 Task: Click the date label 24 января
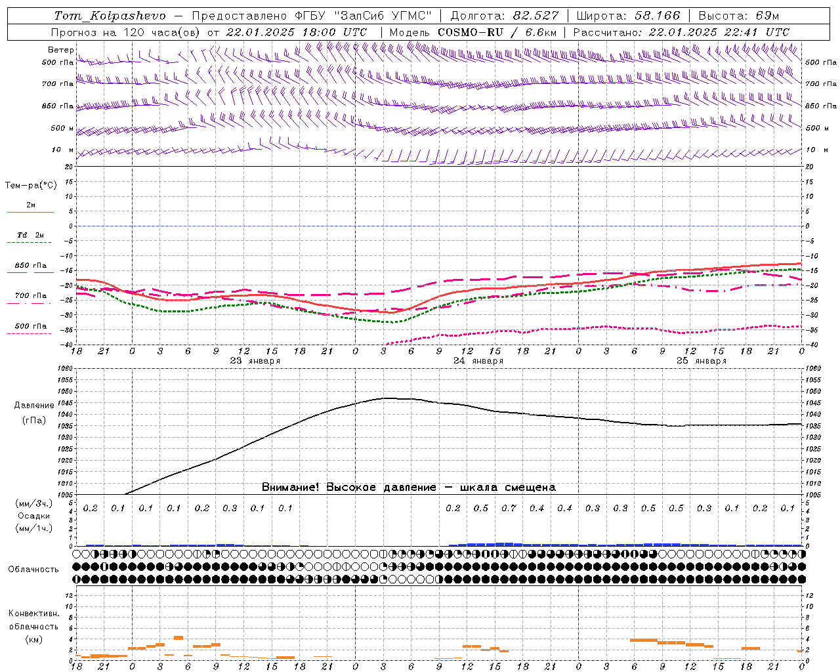coord(478,361)
